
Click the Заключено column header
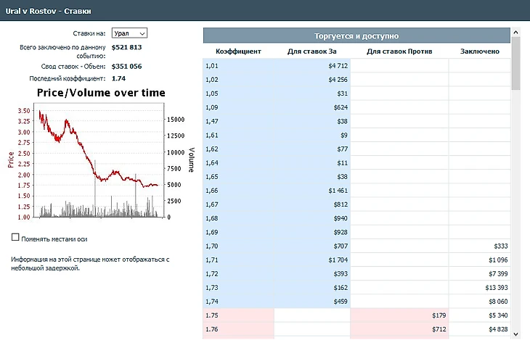[480, 51]
